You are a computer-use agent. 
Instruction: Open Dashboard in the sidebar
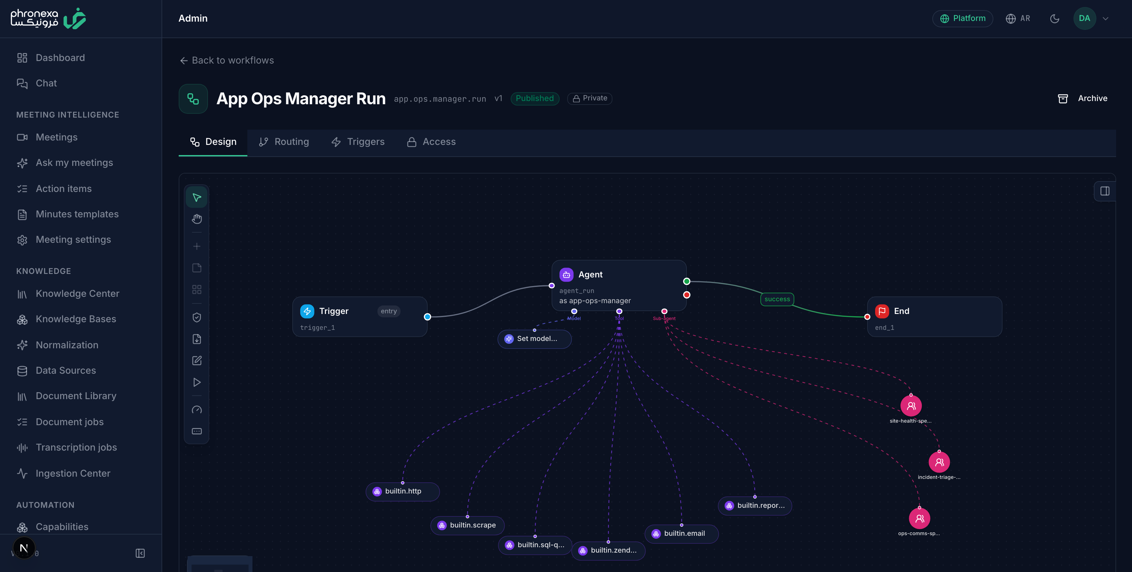click(x=81, y=58)
